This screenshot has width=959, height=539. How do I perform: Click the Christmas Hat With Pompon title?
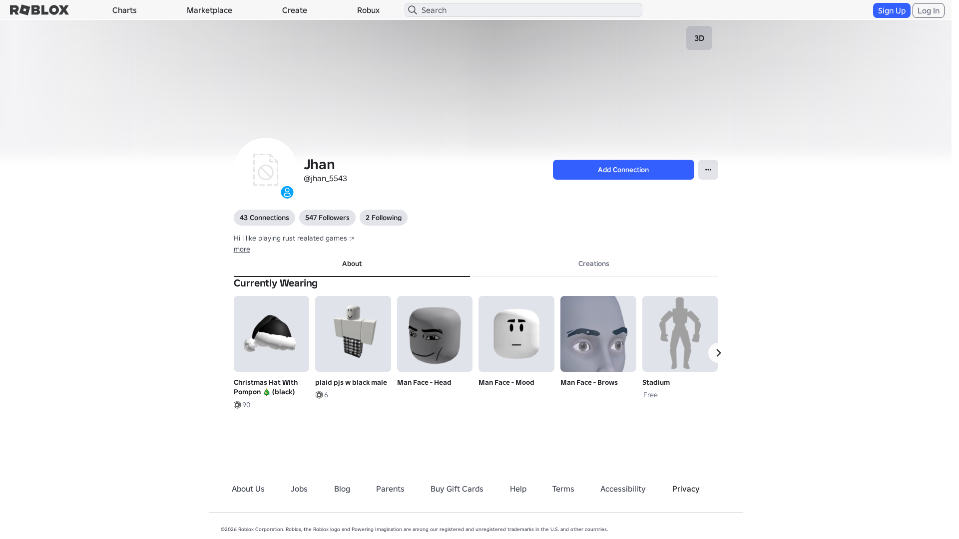[266, 387]
